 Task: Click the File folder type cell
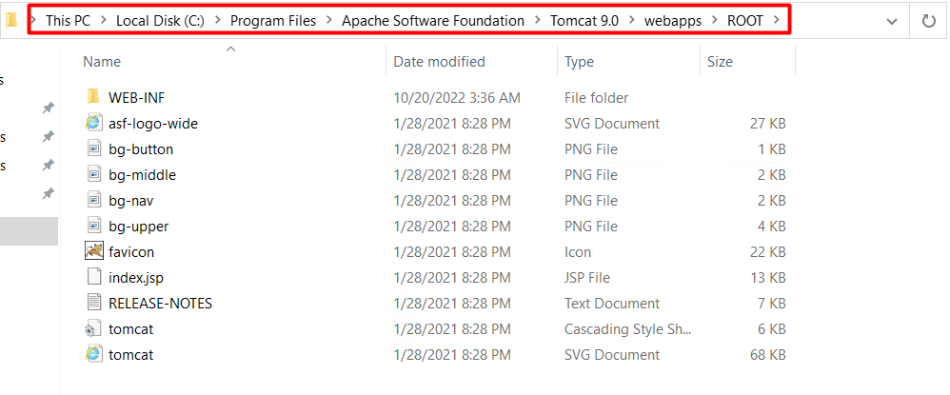596,97
